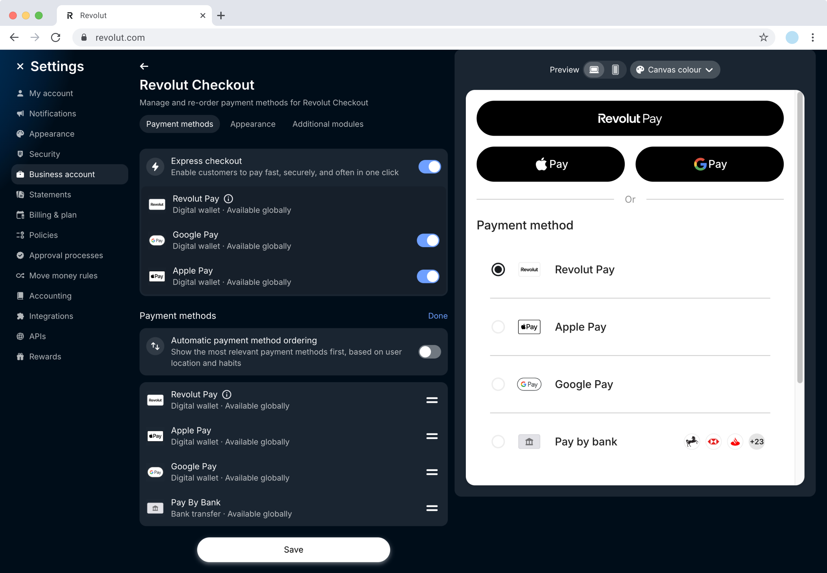Click the drag handle for Pay By Bank

click(432, 508)
